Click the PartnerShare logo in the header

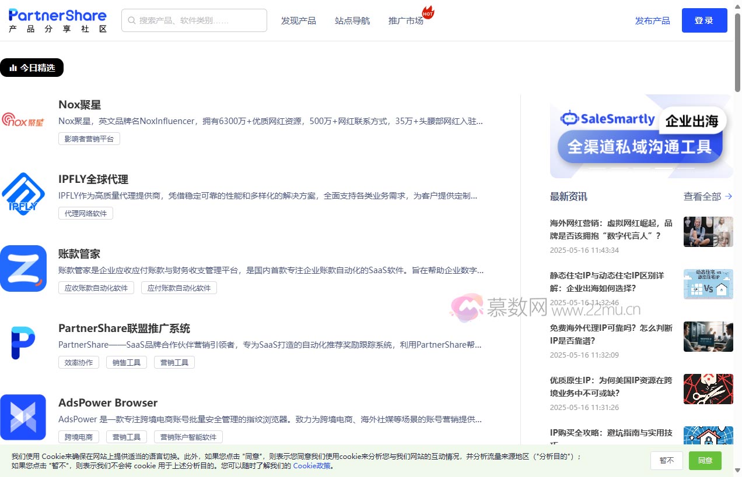click(58, 20)
